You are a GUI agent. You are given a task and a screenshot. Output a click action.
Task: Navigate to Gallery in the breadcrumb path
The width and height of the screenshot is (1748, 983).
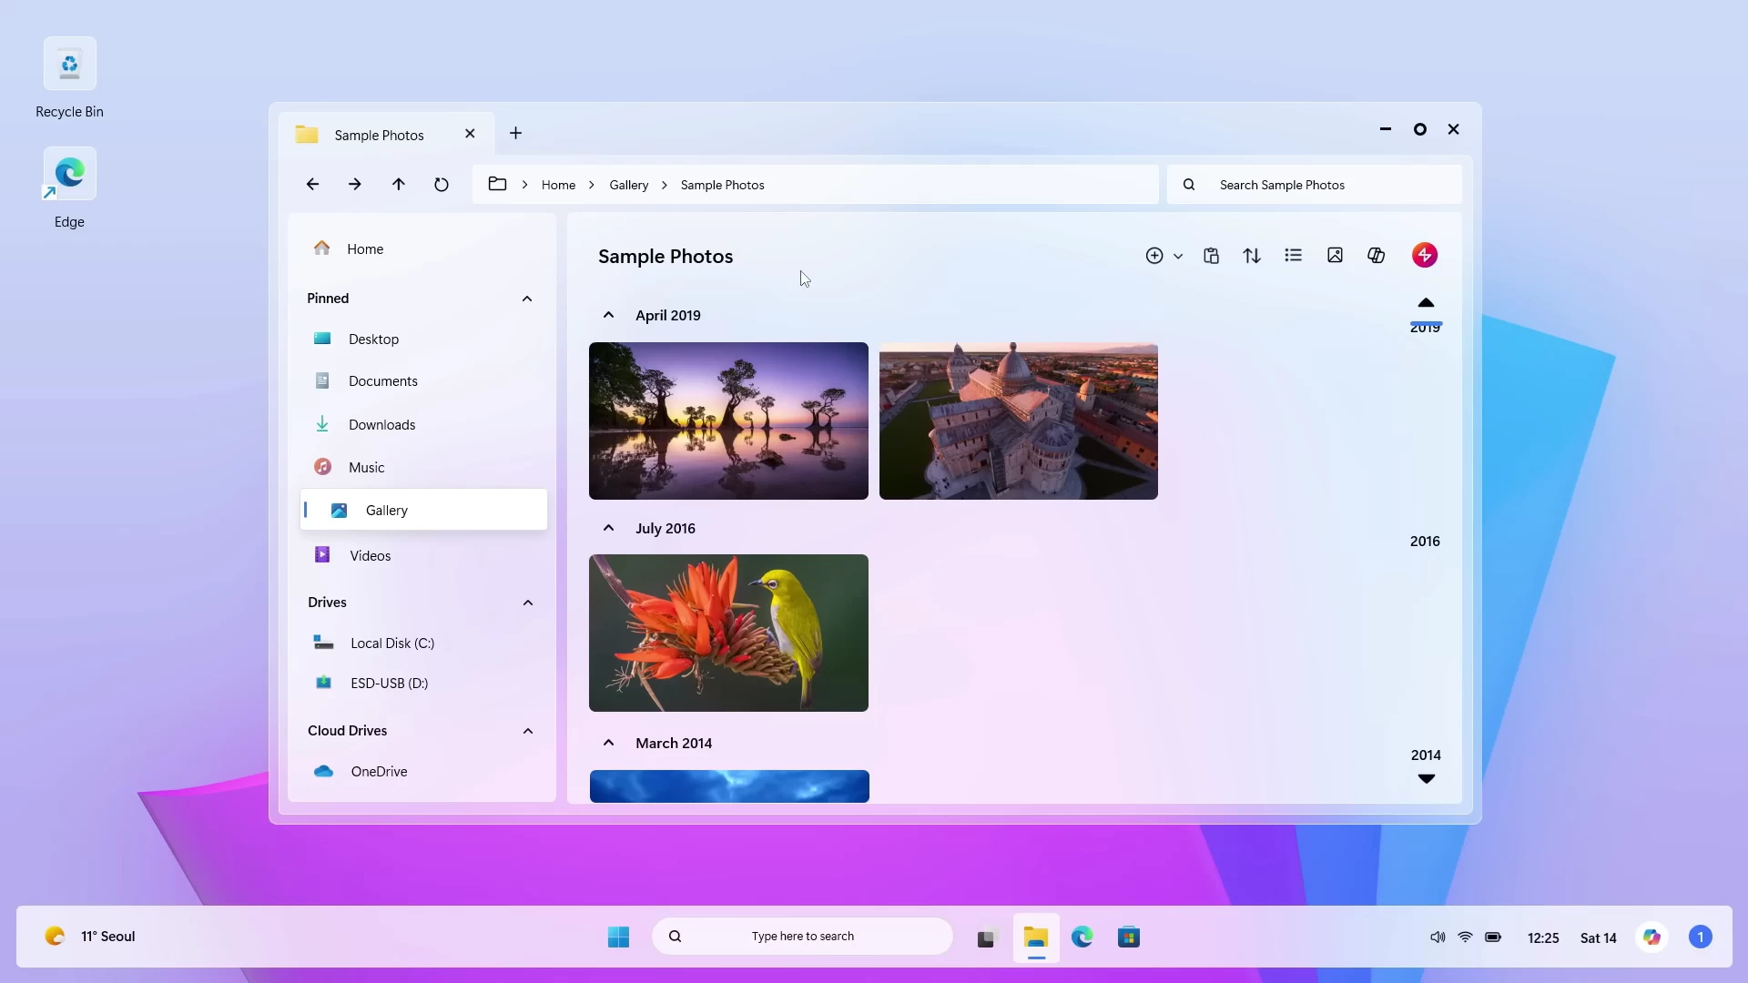click(x=628, y=184)
